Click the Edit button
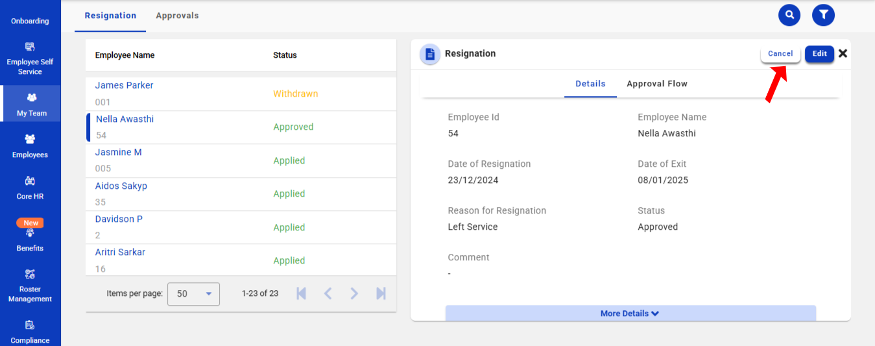Screen dimensions: 875x346 tap(819, 54)
